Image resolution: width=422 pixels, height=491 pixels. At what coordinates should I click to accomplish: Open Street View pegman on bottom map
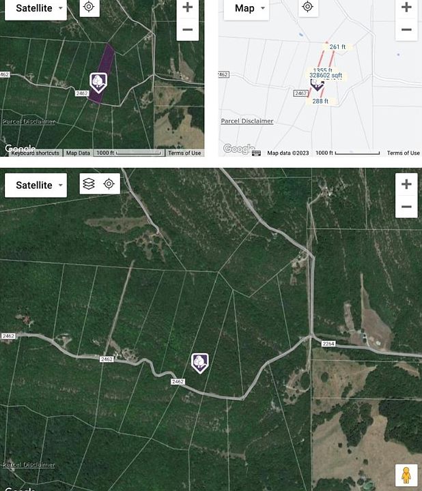[406, 475]
